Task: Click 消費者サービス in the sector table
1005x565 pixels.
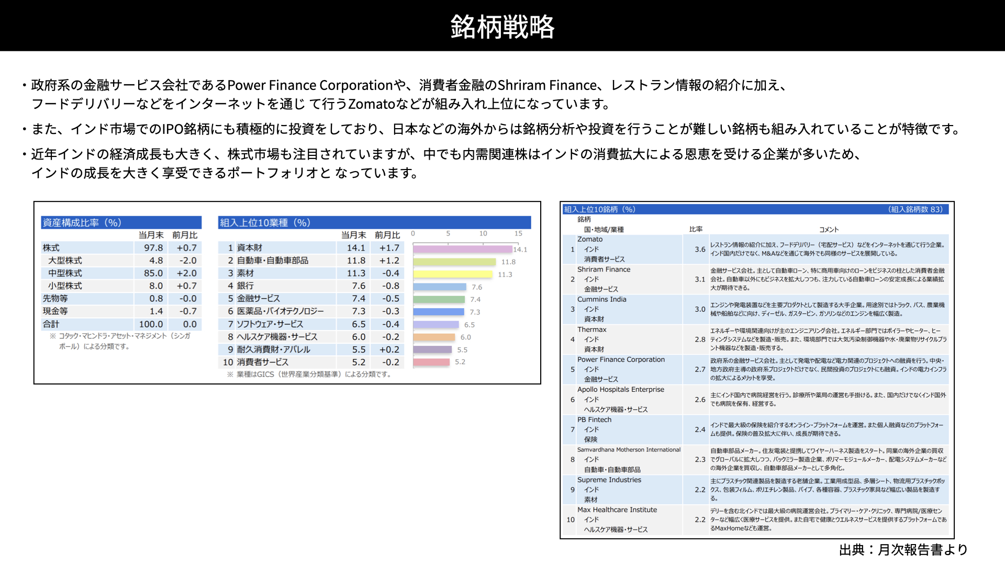Action: click(x=262, y=362)
